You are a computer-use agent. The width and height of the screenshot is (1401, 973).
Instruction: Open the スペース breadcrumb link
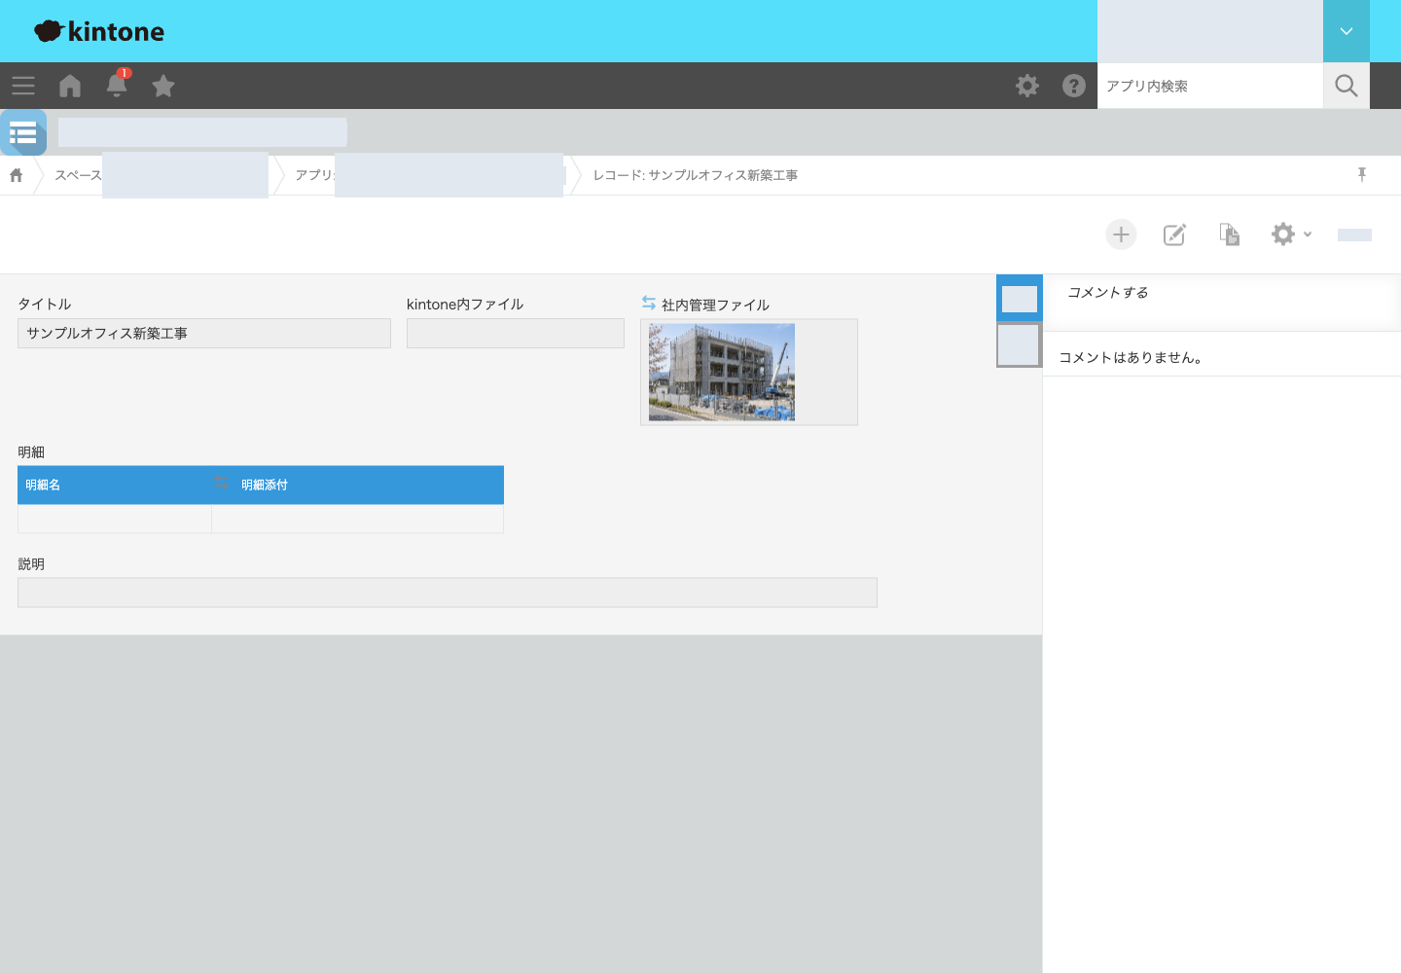tap(78, 175)
